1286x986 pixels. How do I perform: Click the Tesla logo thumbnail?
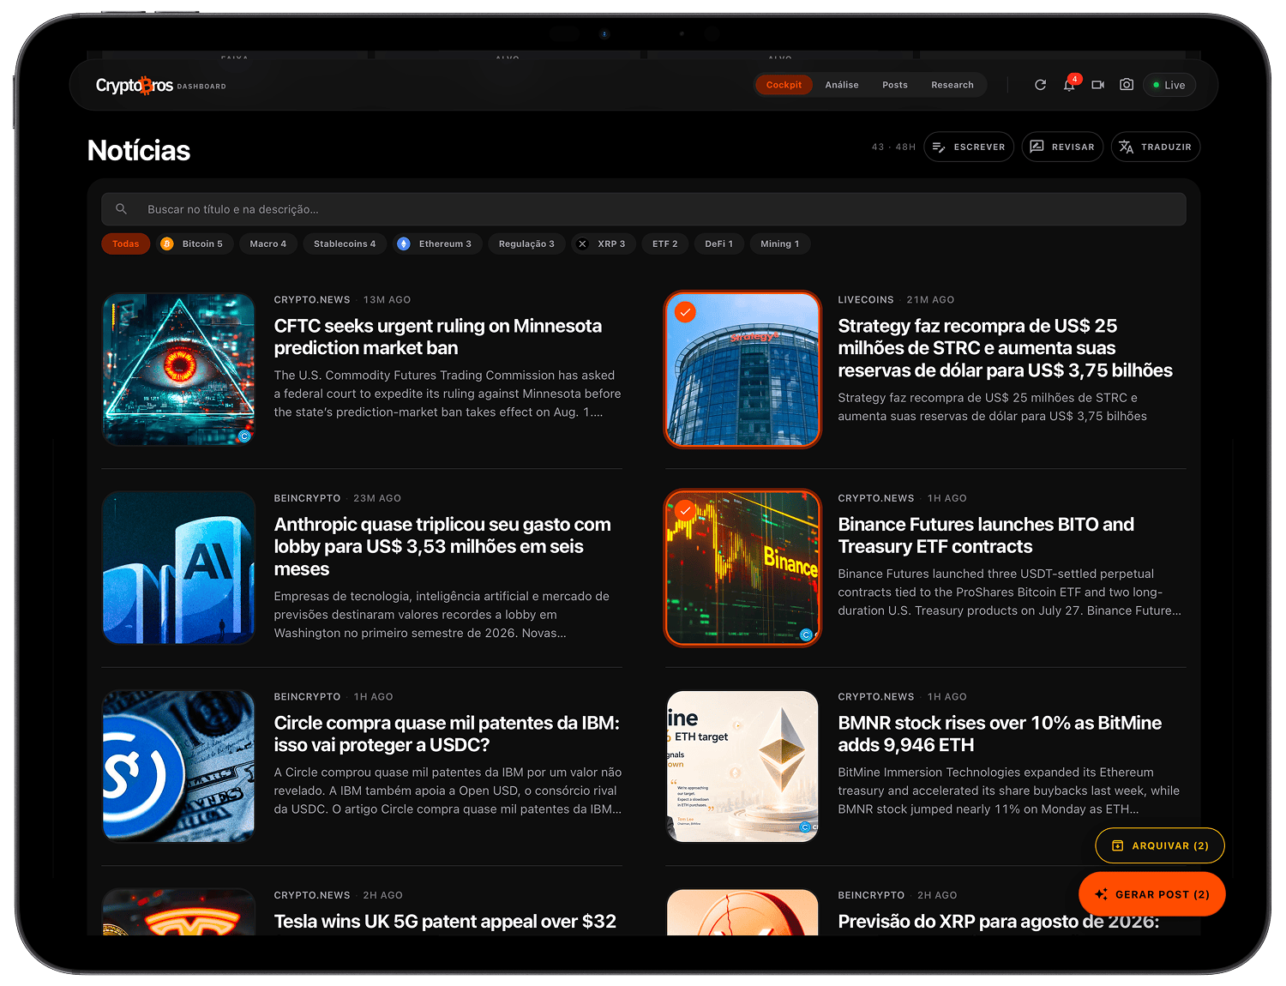[179, 912]
